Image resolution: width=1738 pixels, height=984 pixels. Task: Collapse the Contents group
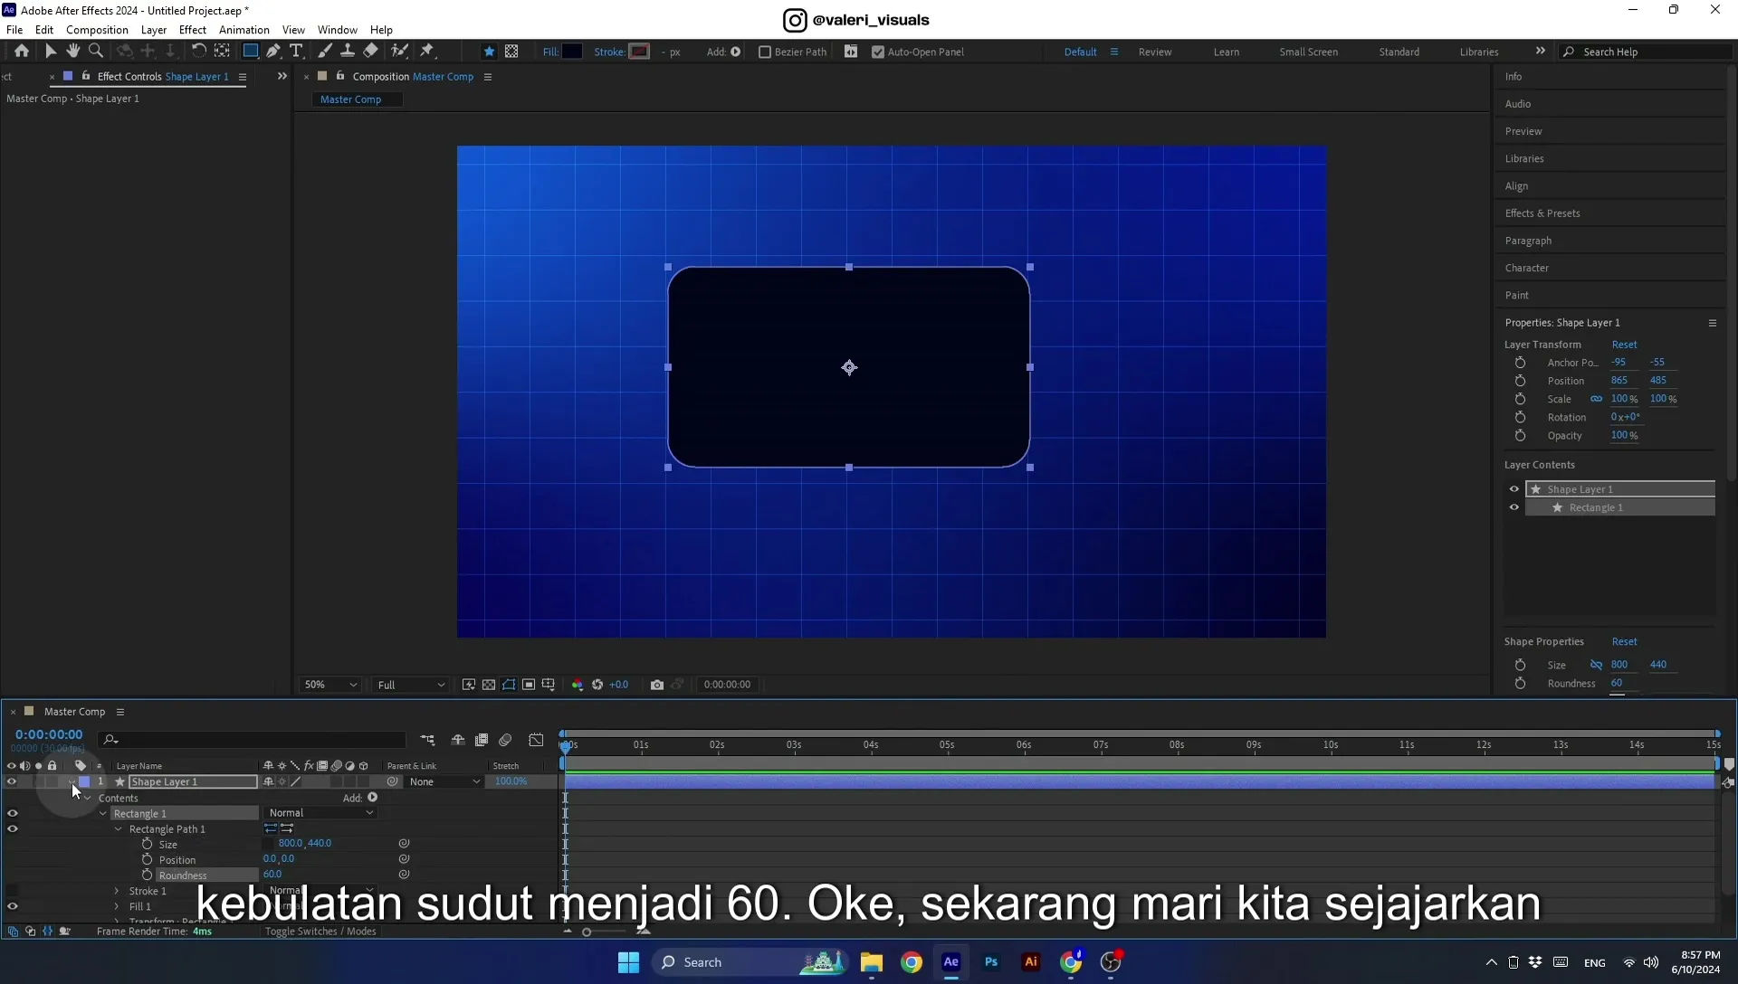tap(87, 798)
